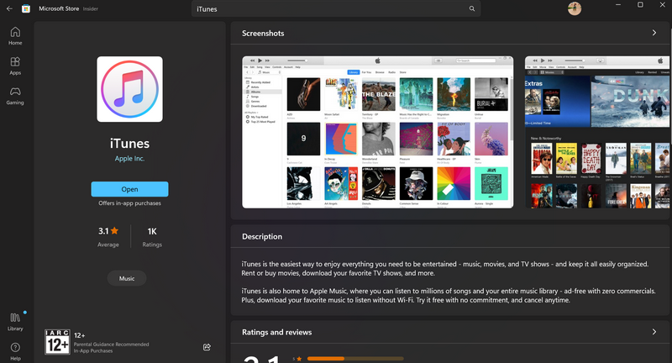
Task: View the second Movies screenshot thumbnail
Action: pos(597,131)
